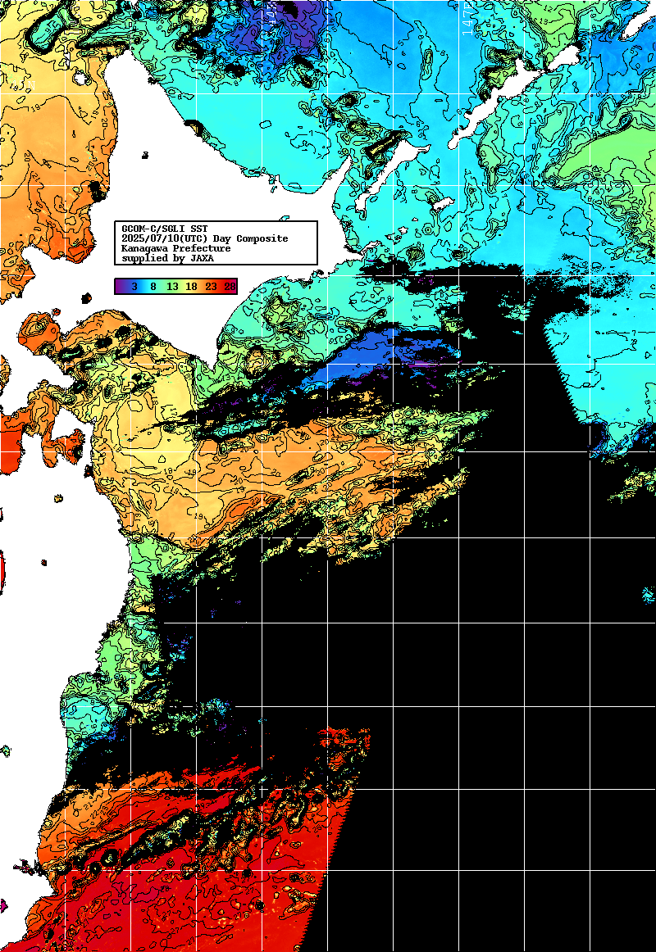This screenshot has width=656, height=952.
Task: Click the 'Kanagawa Prefecture' text in legend
Action: click(176, 248)
